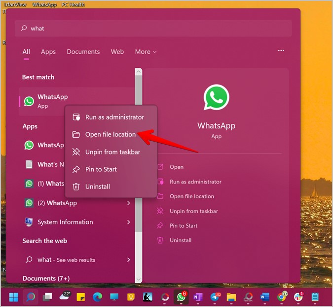The height and width of the screenshot is (307, 333).
Task: Switch to the Web search tab
Action: coord(117,52)
